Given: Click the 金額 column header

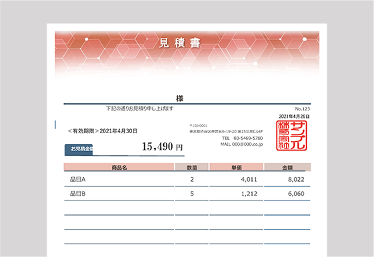Looking at the screenshot, I should [x=287, y=167].
